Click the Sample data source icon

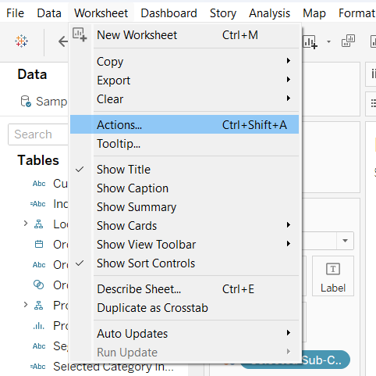point(26,101)
